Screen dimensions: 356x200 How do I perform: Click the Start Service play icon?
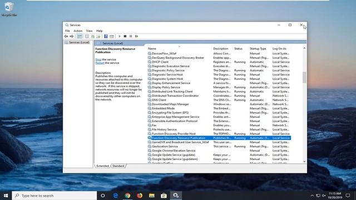[x=120, y=36]
